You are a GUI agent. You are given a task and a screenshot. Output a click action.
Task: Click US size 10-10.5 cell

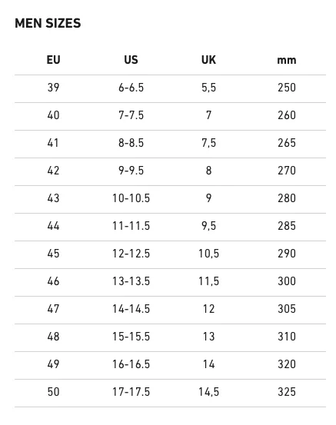point(131,198)
